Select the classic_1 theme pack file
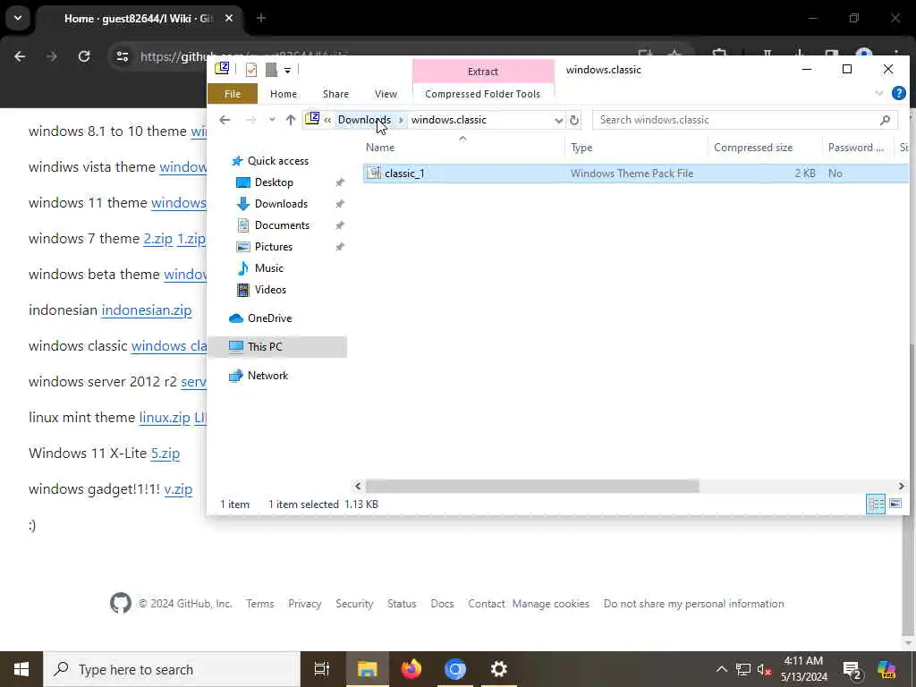Screen dimensions: 916x687 point(404,173)
